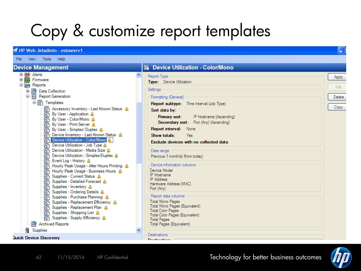Click the Device Management panel header
This screenshot has height=271, width=361.
77,67
